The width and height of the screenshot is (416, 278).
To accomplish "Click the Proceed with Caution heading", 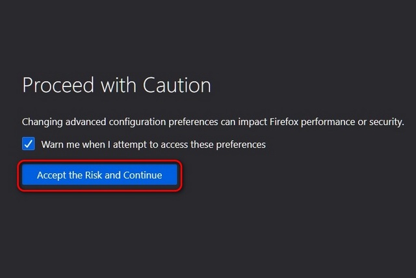I will point(116,86).
